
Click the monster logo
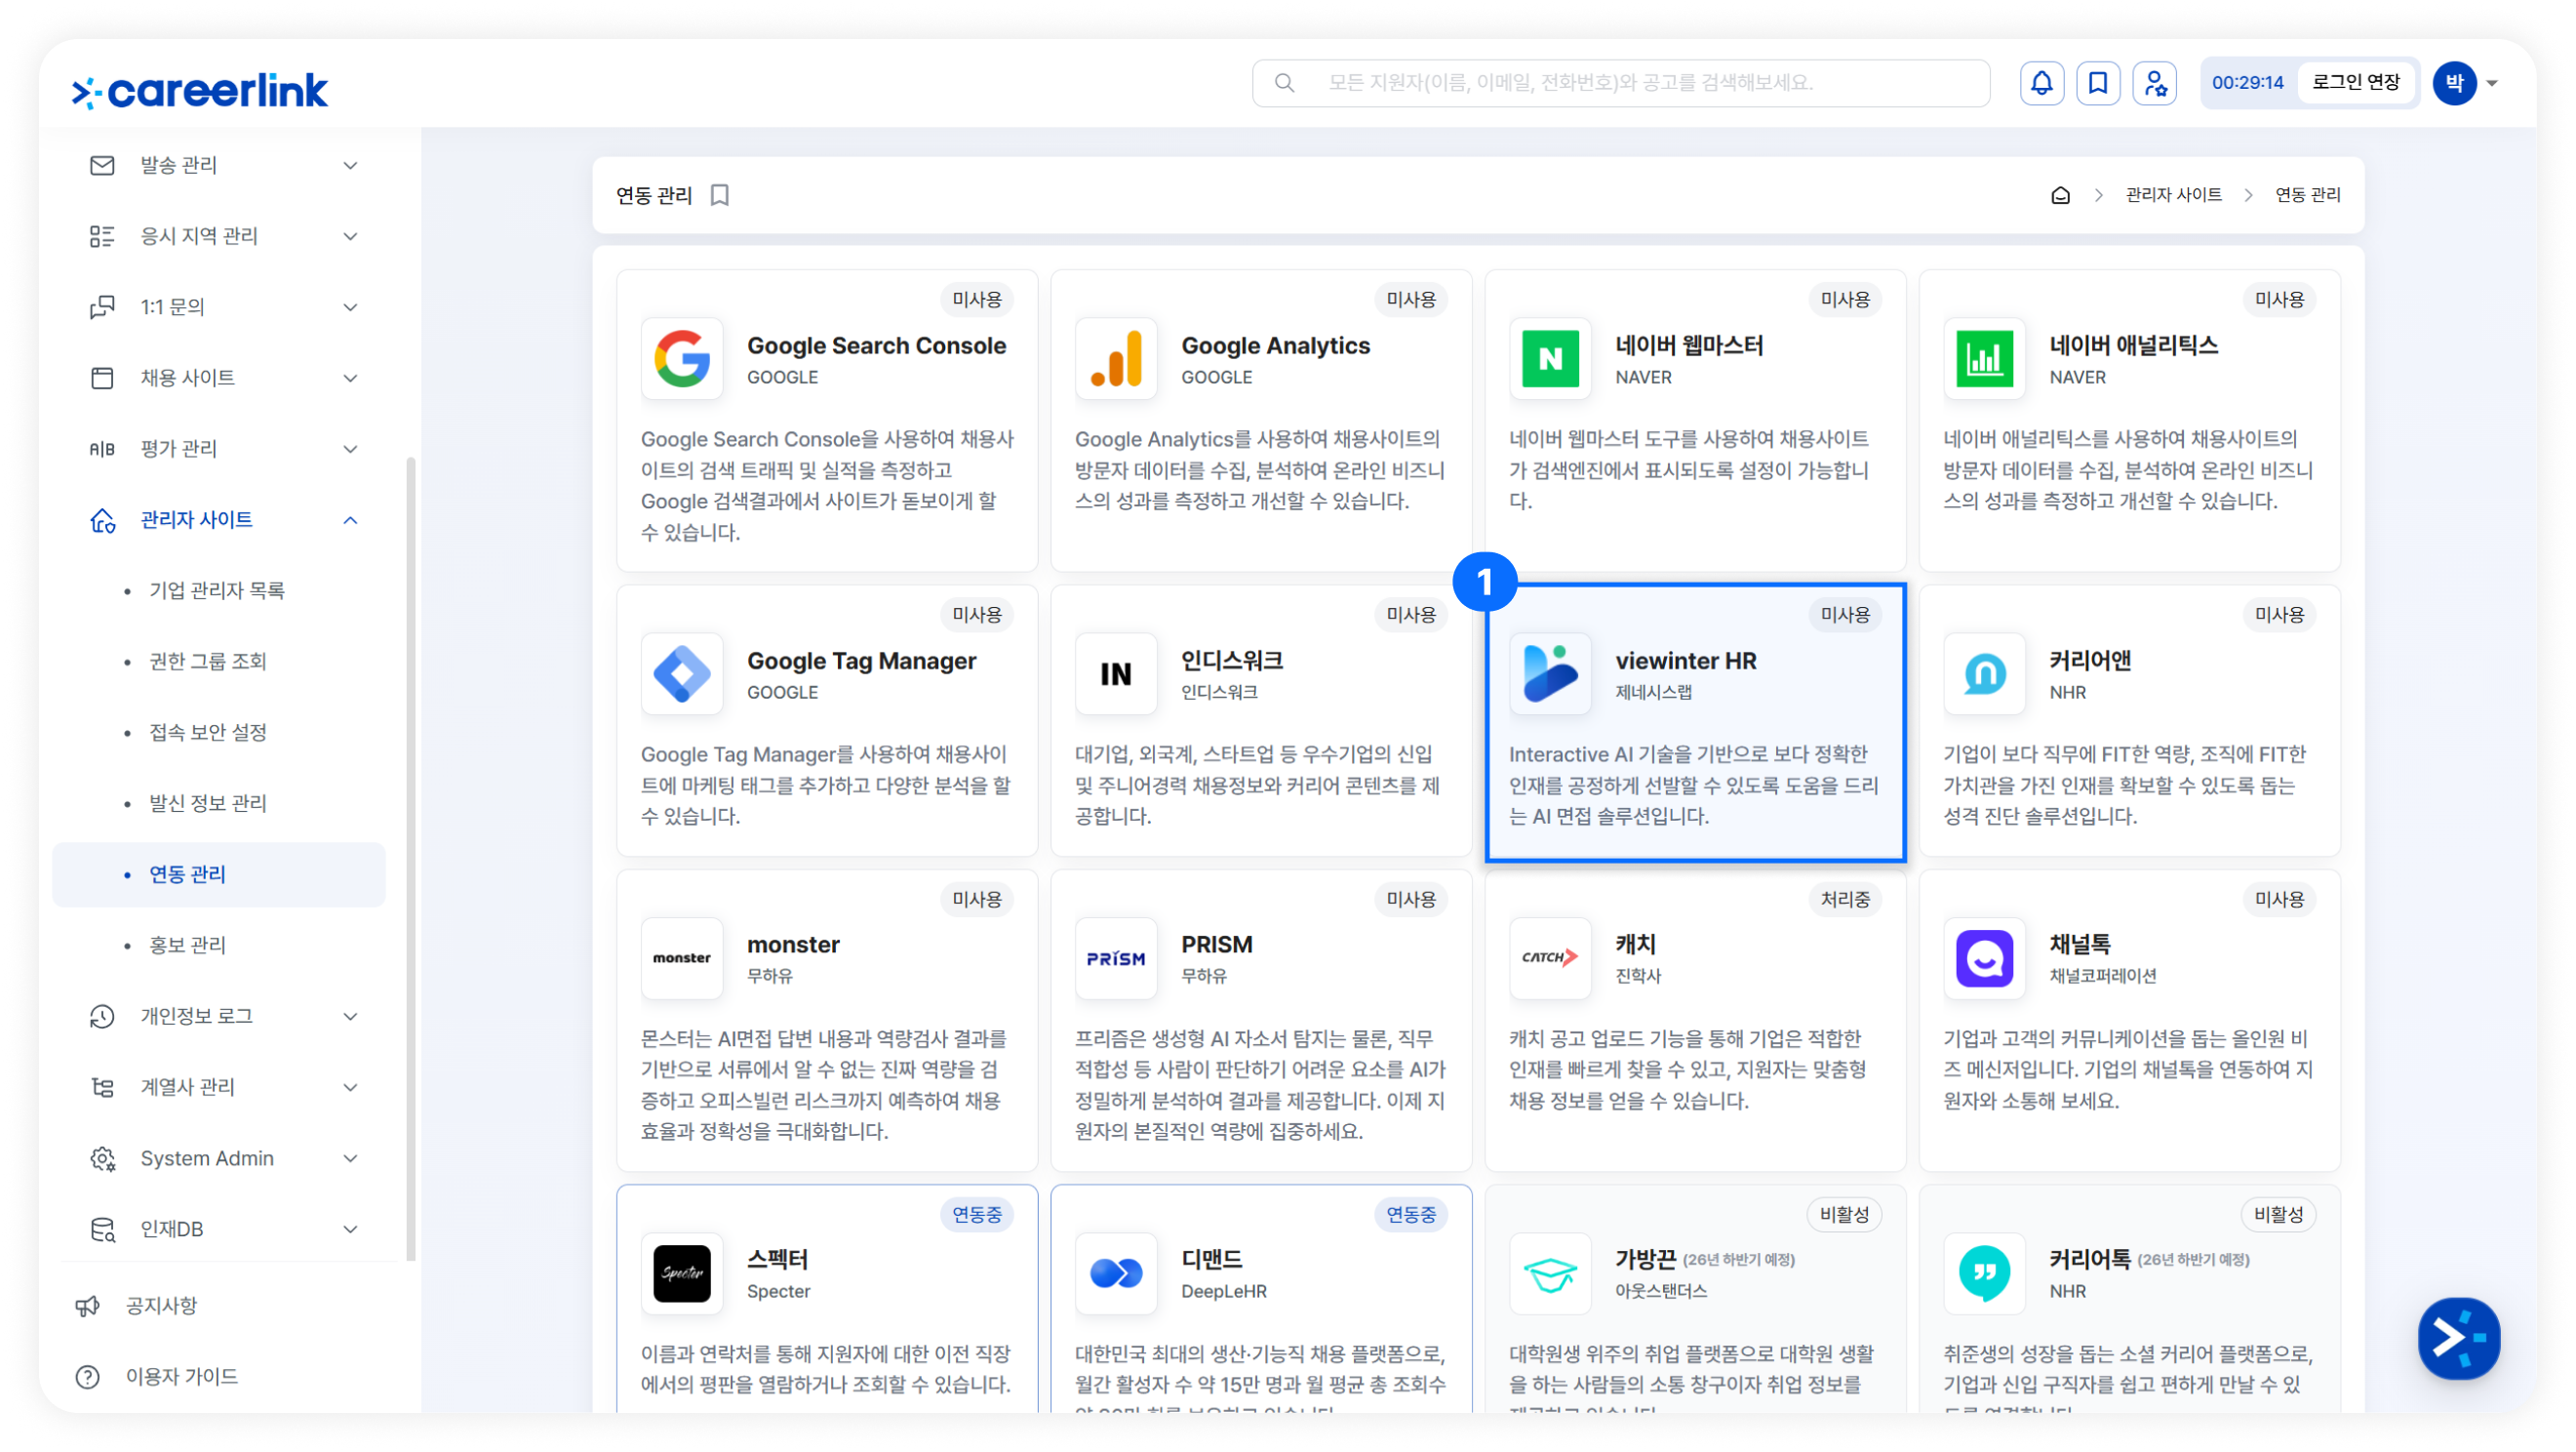[x=682, y=957]
